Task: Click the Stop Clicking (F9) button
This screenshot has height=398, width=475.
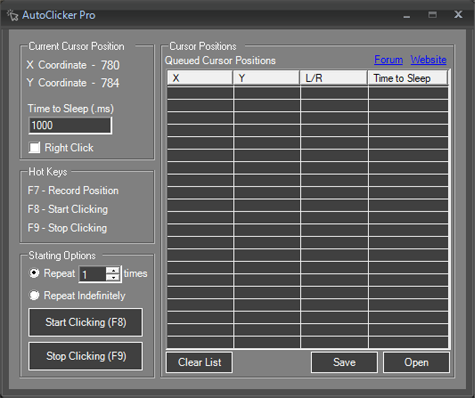Action: coord(86,356)
